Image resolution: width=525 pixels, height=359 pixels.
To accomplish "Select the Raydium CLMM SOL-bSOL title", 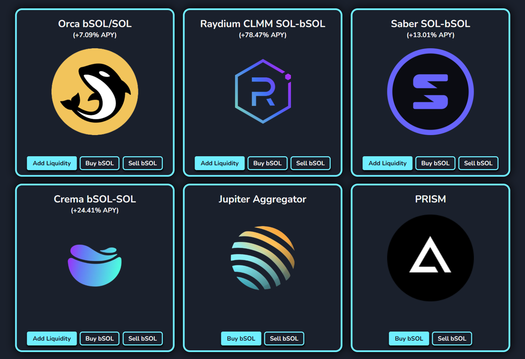I will pyautogui.click(x=262, y=24).
